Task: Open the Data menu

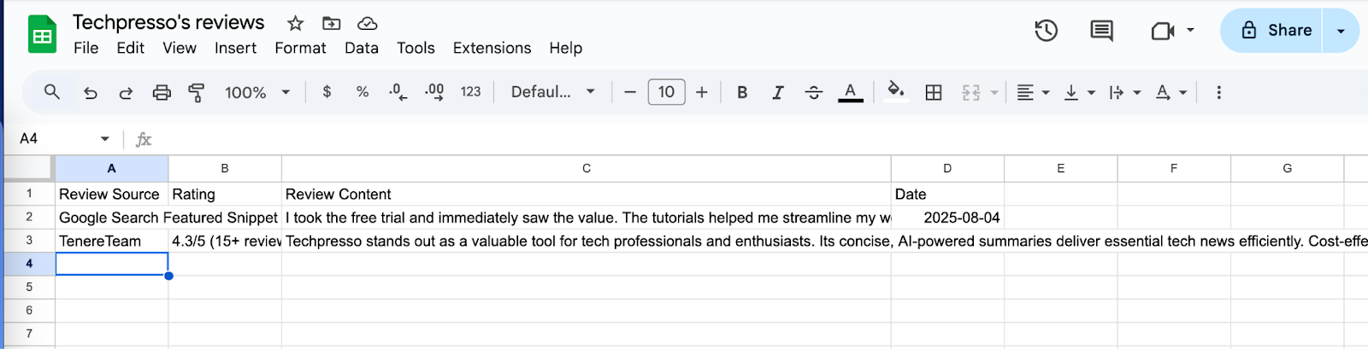Action: 362,48
